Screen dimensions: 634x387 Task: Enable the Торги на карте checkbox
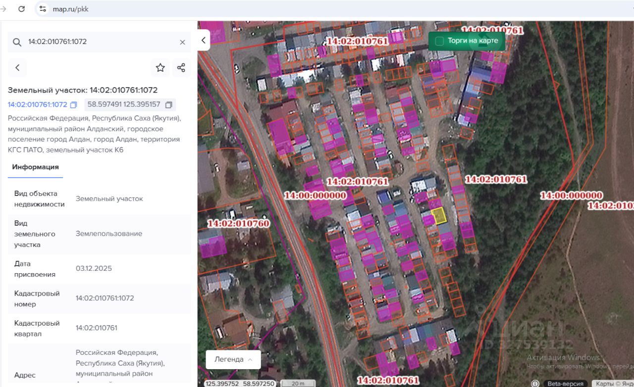pos(439,41)
